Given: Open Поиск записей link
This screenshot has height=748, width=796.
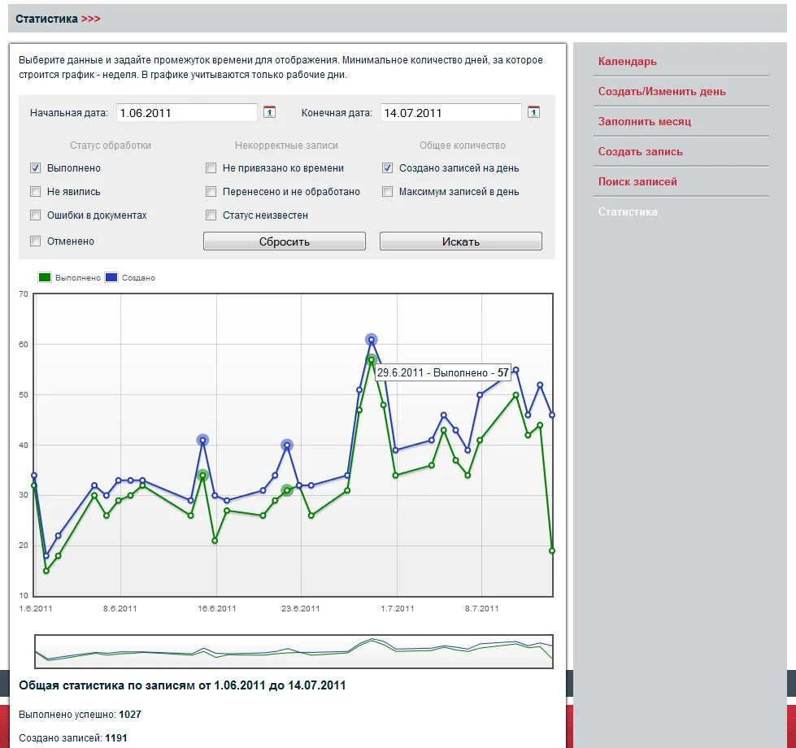Looking at the screenshot, I should click(x=637, y=181).
